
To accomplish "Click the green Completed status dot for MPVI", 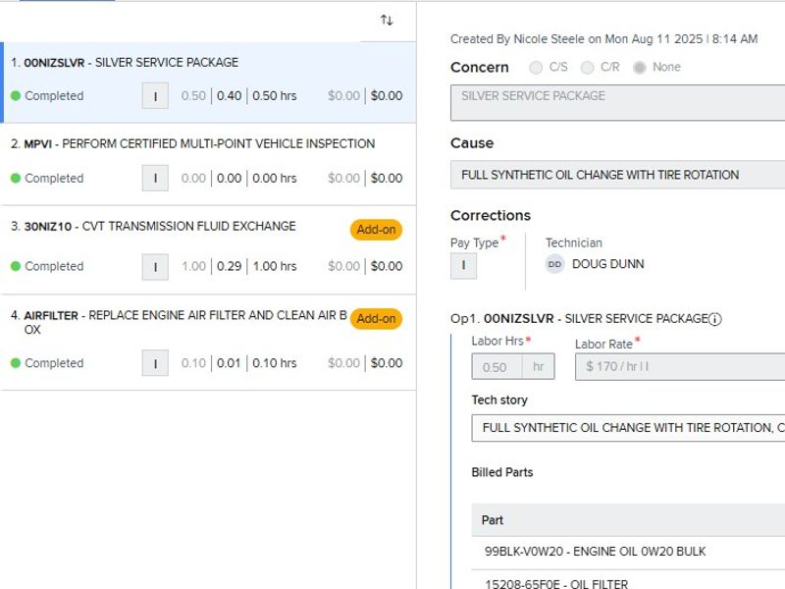I will point(16,179).
